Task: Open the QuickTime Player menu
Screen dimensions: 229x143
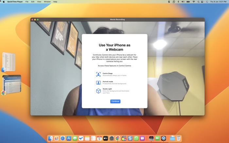Action: coord(15,2)
